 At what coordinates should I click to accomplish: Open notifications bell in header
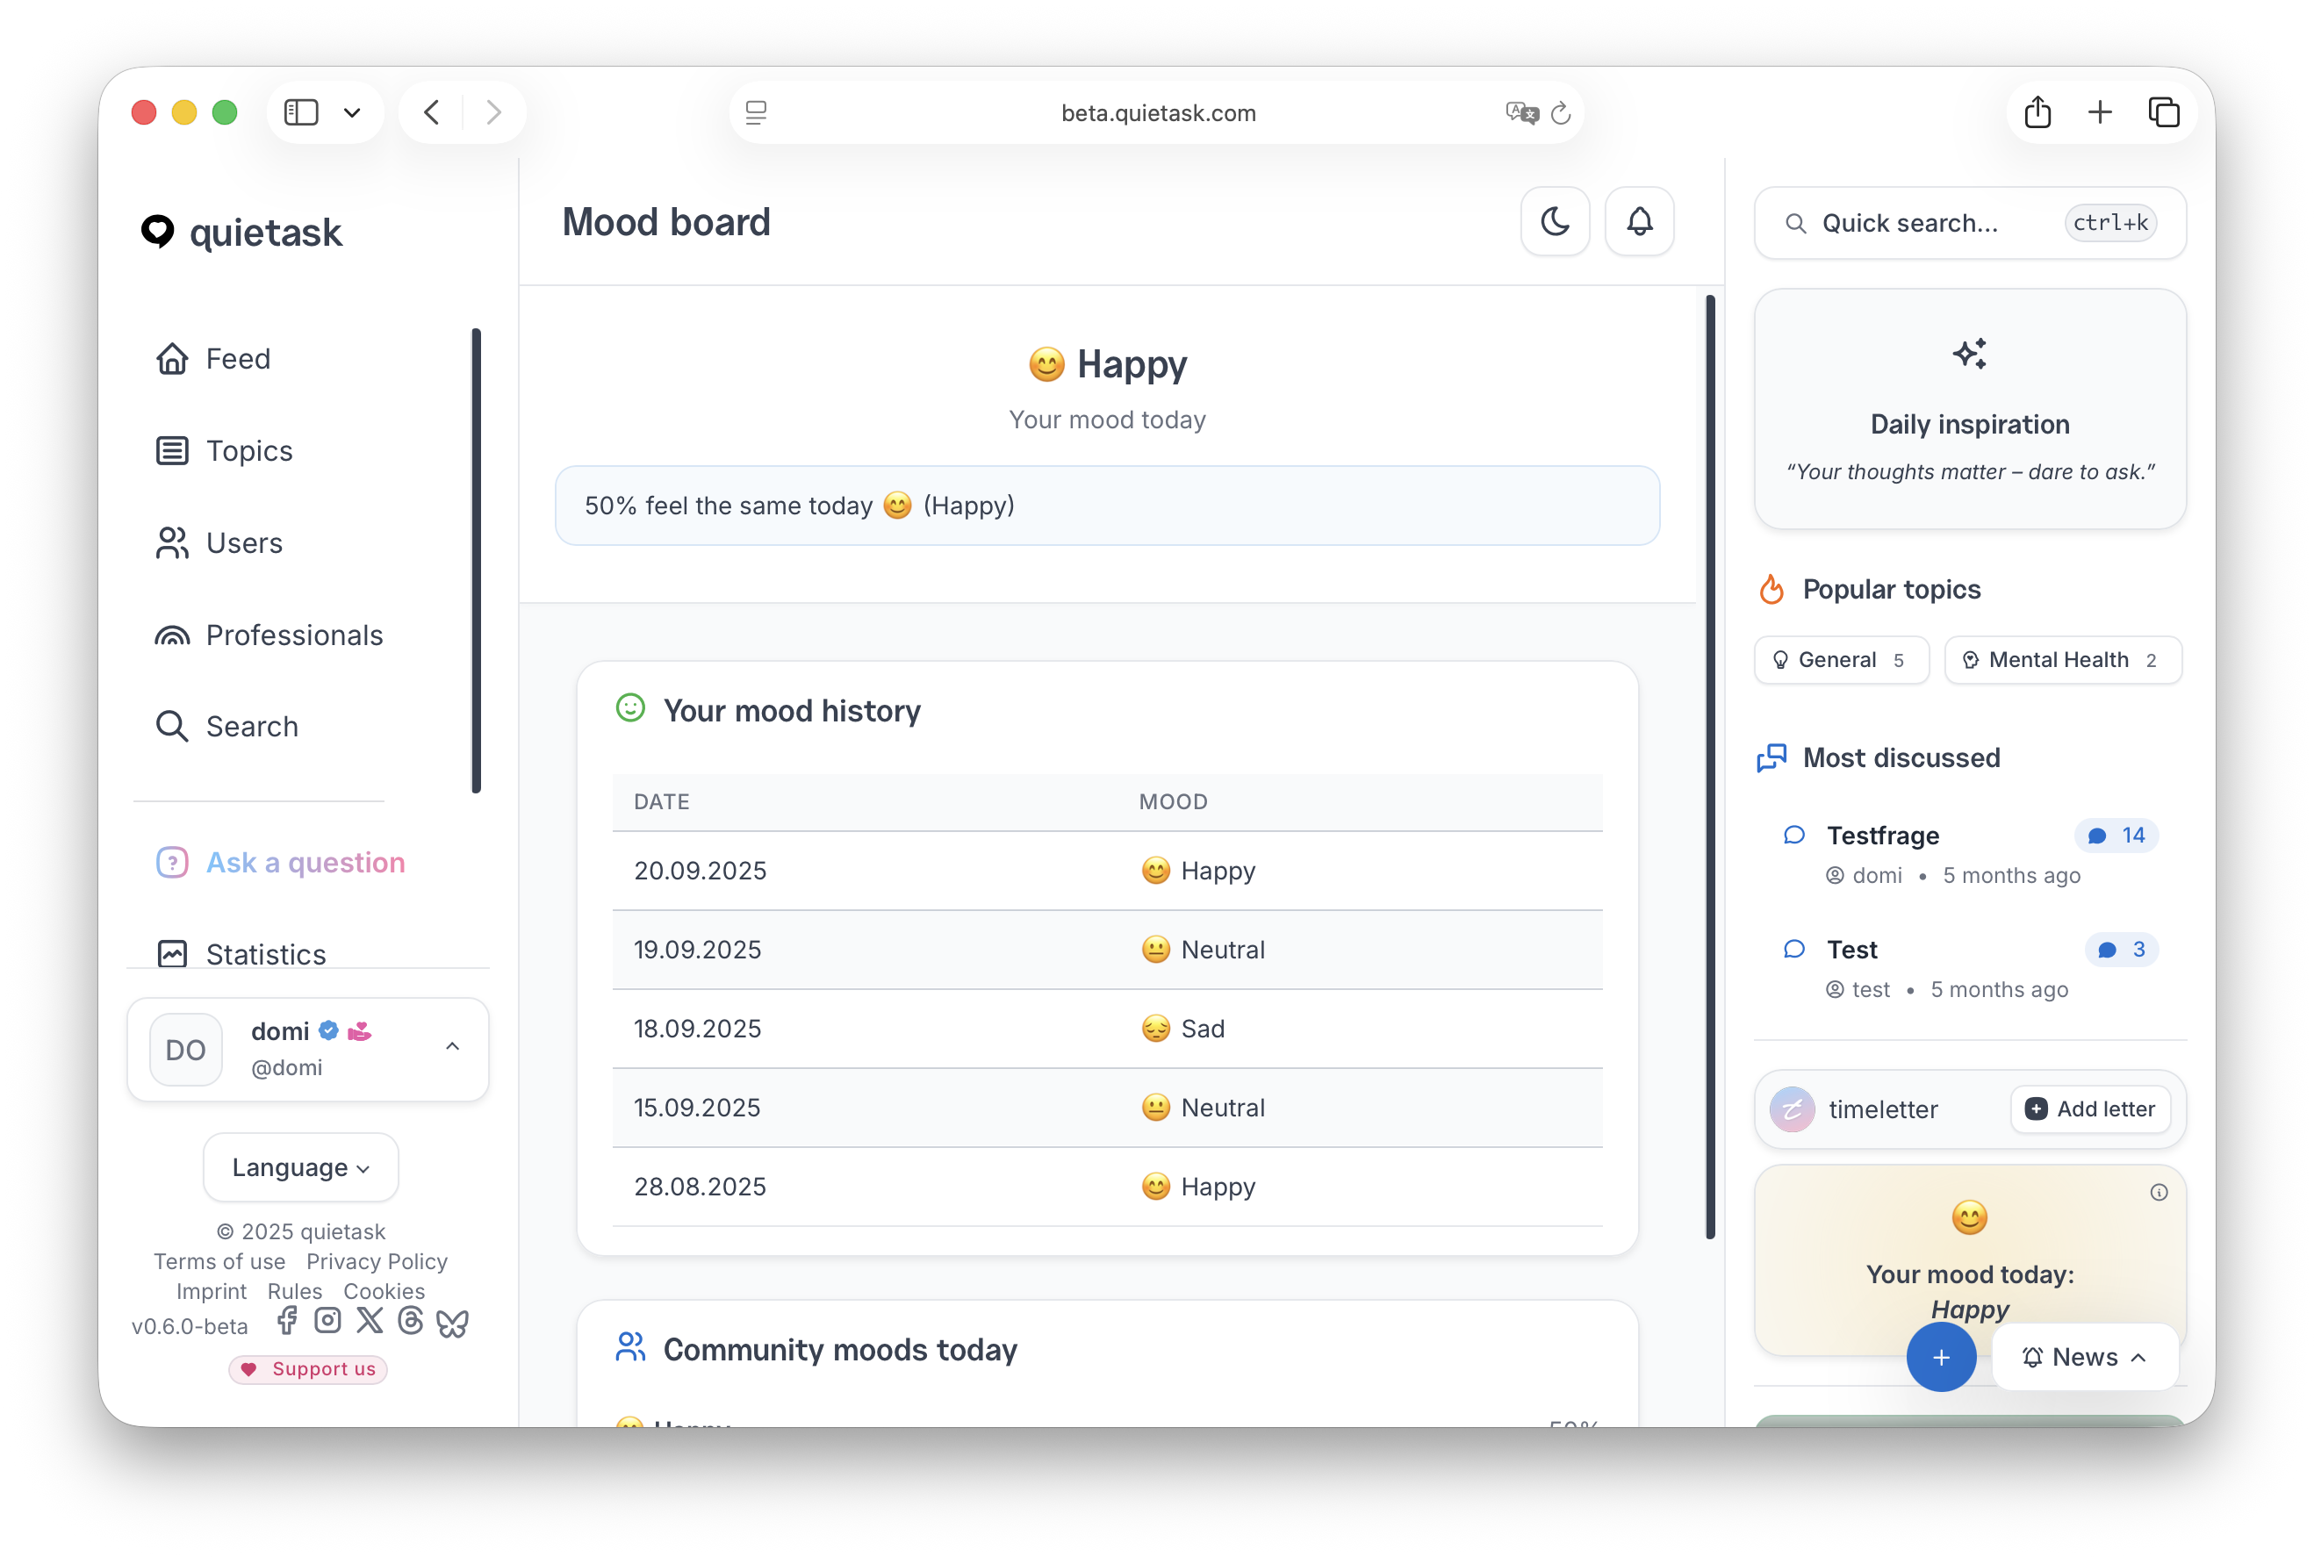1639,221
